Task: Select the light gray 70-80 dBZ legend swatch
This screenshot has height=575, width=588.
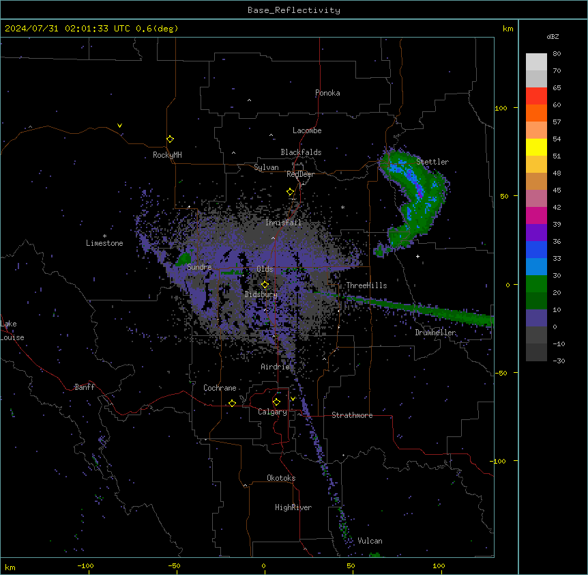Action: [x=536, y=62]
